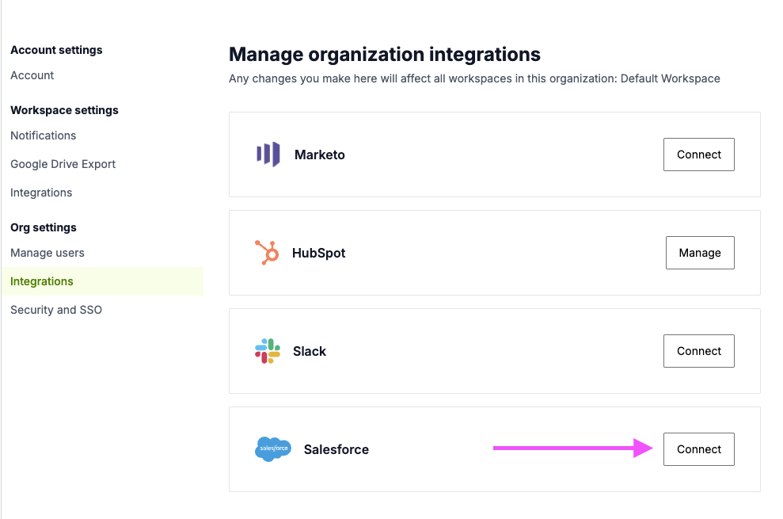Screen dimensions: 783x519
Task: Select the highlighted Integrations item
Action: (41, 281)
